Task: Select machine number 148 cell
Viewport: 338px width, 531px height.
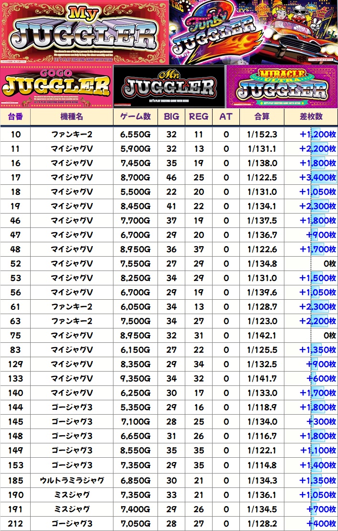Action: click(x=15, y=436)
